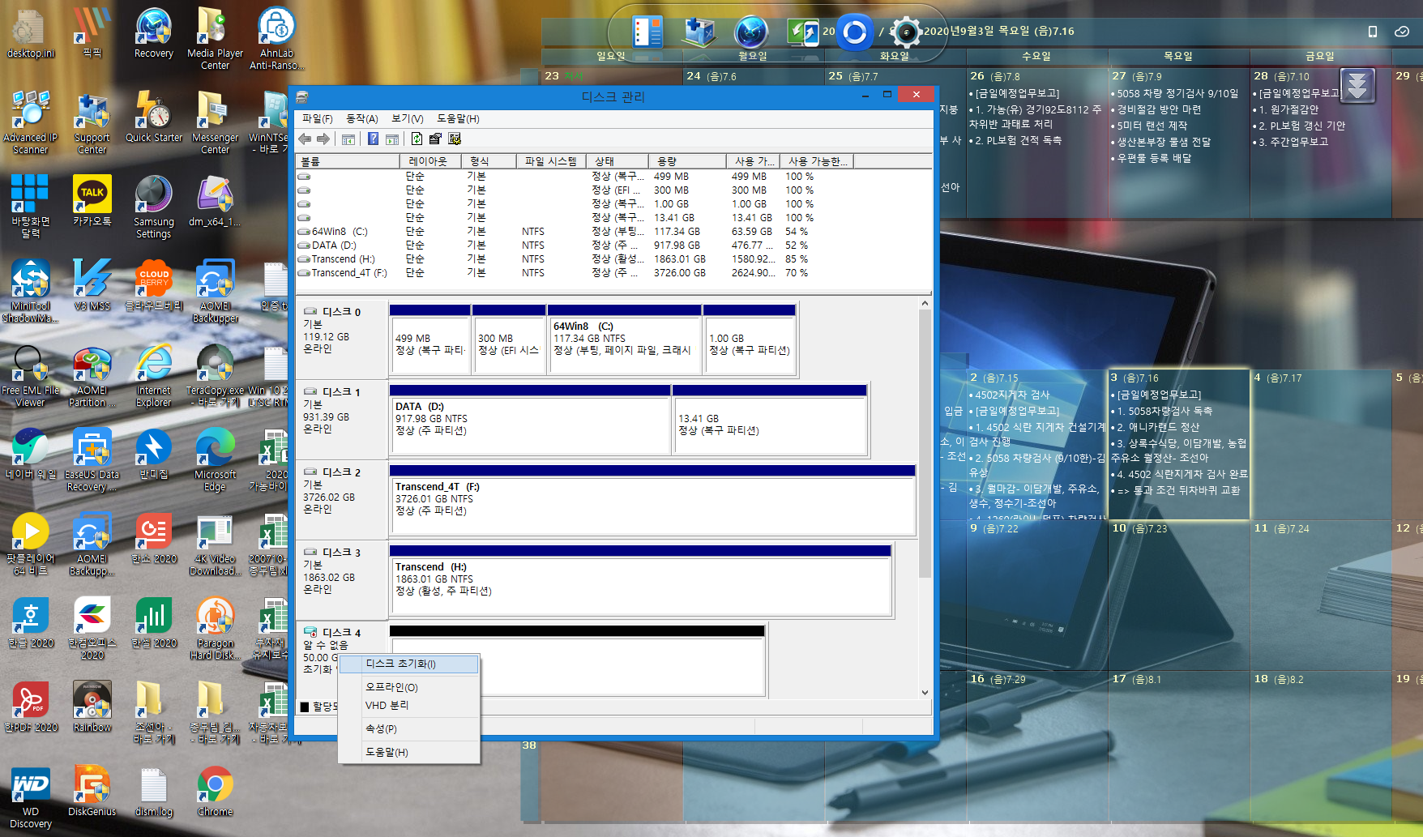Screen dimensions: 1423x837
Task: Select the 64Win8 (C:) partition block
Action: pos(624,339)
